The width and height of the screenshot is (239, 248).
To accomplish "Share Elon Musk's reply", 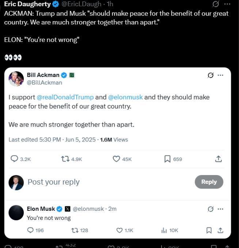I will (x=220, y=230).
